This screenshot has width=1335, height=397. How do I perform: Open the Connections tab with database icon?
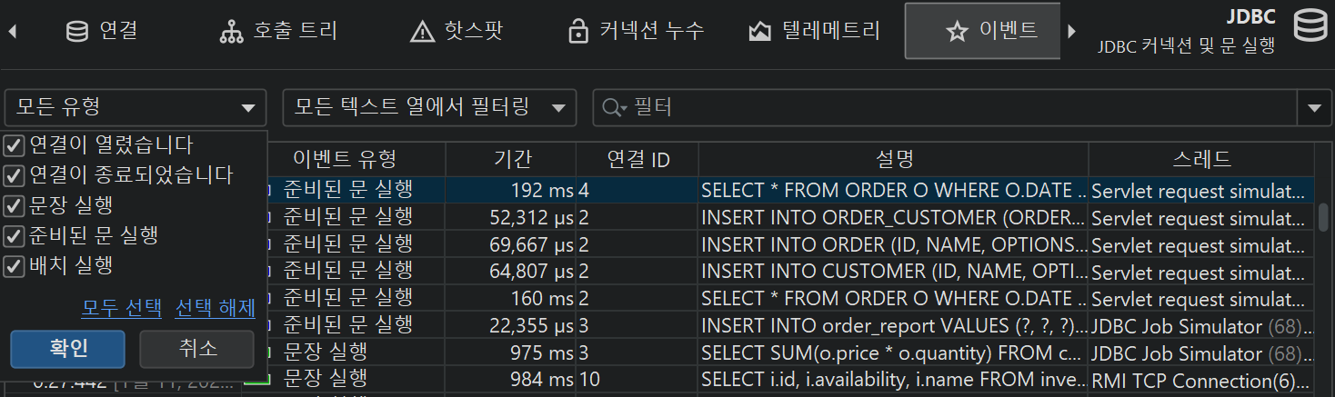102,31
